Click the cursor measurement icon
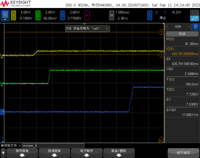Screen dimensions: 200x158 (194, 18)
